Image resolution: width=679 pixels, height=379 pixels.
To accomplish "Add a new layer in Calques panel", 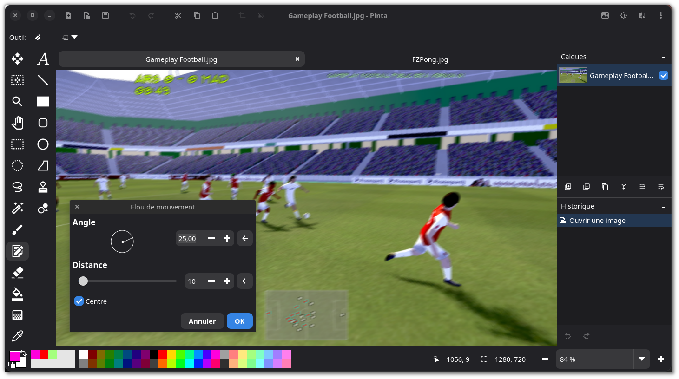I will 568,187.
